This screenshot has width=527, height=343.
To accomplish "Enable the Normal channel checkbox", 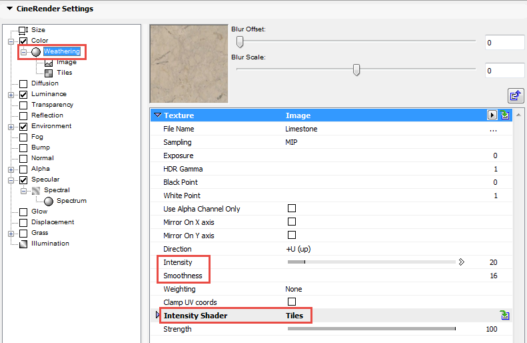I will pyautogui.click(x=23, y=159).
